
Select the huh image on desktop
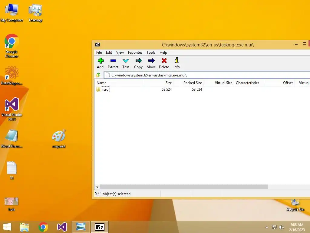click(12, 204)
